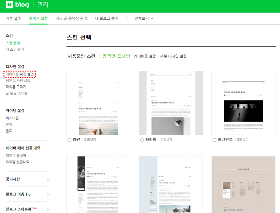Click the 정적인 프레임 skin name
280x213 pixels.
tap(116, 56)
